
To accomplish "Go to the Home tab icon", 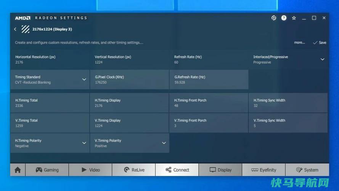I will pos(18,170).
